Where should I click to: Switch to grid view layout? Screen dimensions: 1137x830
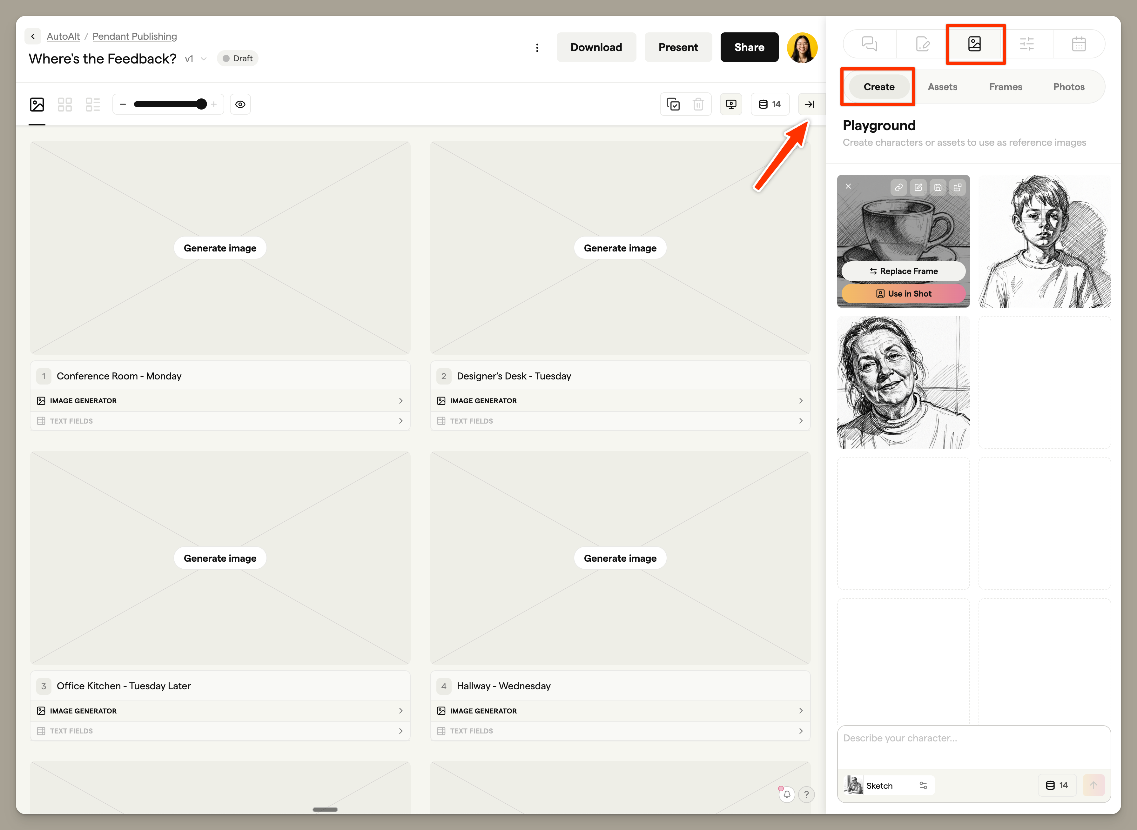tap(65, 104)
